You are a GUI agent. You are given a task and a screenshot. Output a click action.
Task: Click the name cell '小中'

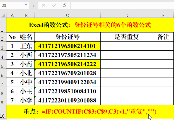pyautogui.click(x=26, y=82)
